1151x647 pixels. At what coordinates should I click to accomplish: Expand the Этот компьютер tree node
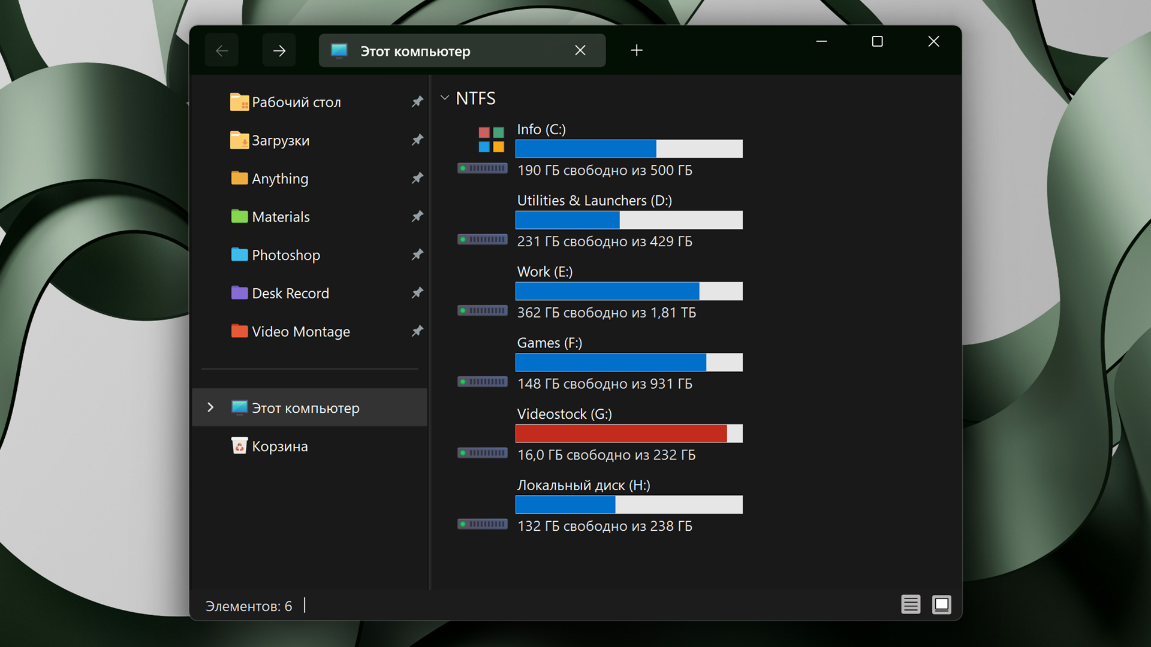(x=210, y=407)
